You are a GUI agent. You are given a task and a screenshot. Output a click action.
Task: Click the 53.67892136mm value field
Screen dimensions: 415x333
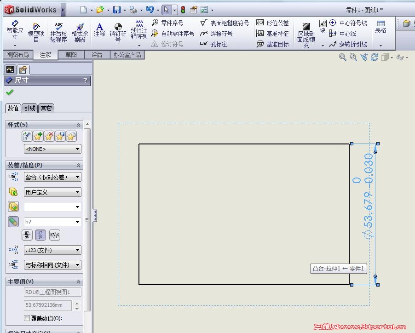(48, 305)
